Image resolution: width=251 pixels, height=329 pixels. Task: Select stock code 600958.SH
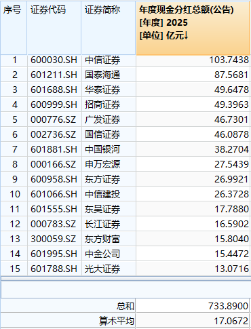pyautogui.click(x=54, y=179)
